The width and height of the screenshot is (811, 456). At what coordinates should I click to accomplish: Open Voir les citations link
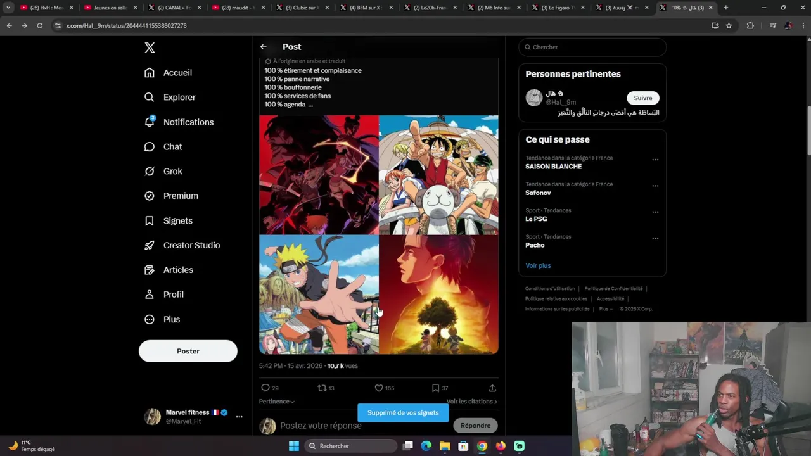pos(471,402)
